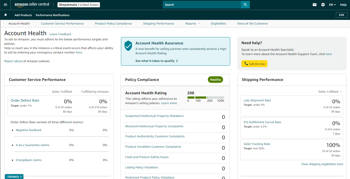Open the Chargeback claims link
This screenshot has height=179, width=350.
point(29,160)
